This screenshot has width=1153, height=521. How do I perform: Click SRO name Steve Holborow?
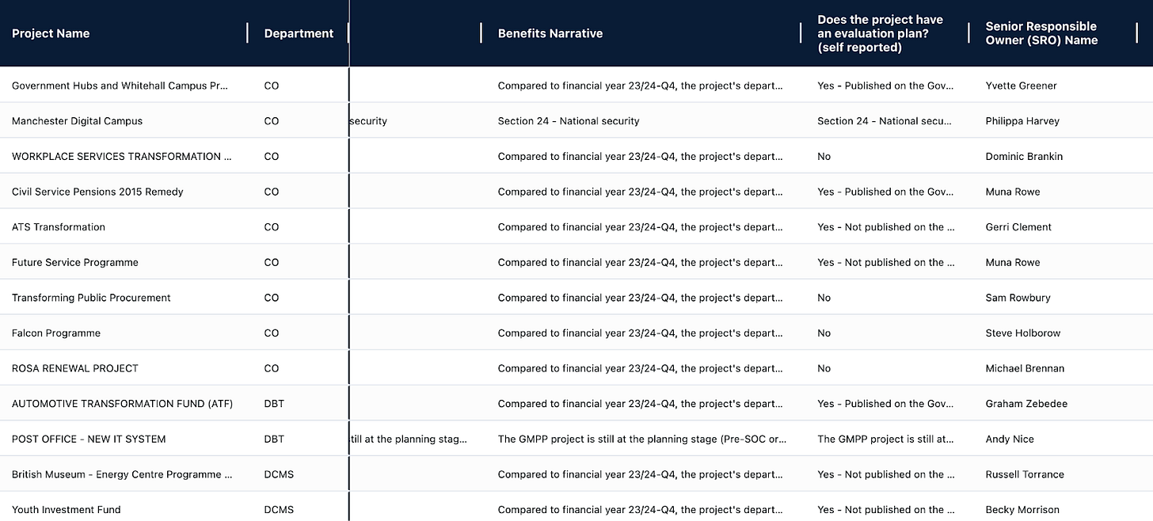tap(1023, 333)
